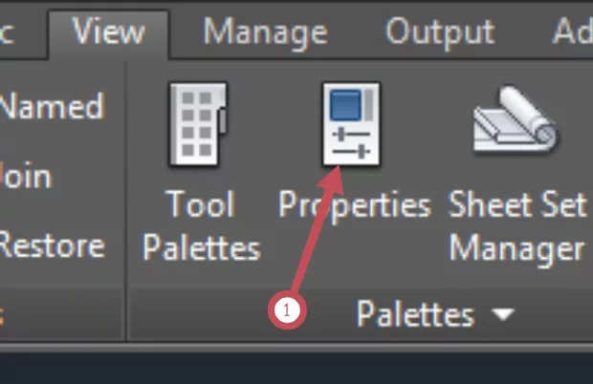Expand the Palettes panel dropdown arrow
The height and width of the screenshot is (384, 593).
point(503,314)
